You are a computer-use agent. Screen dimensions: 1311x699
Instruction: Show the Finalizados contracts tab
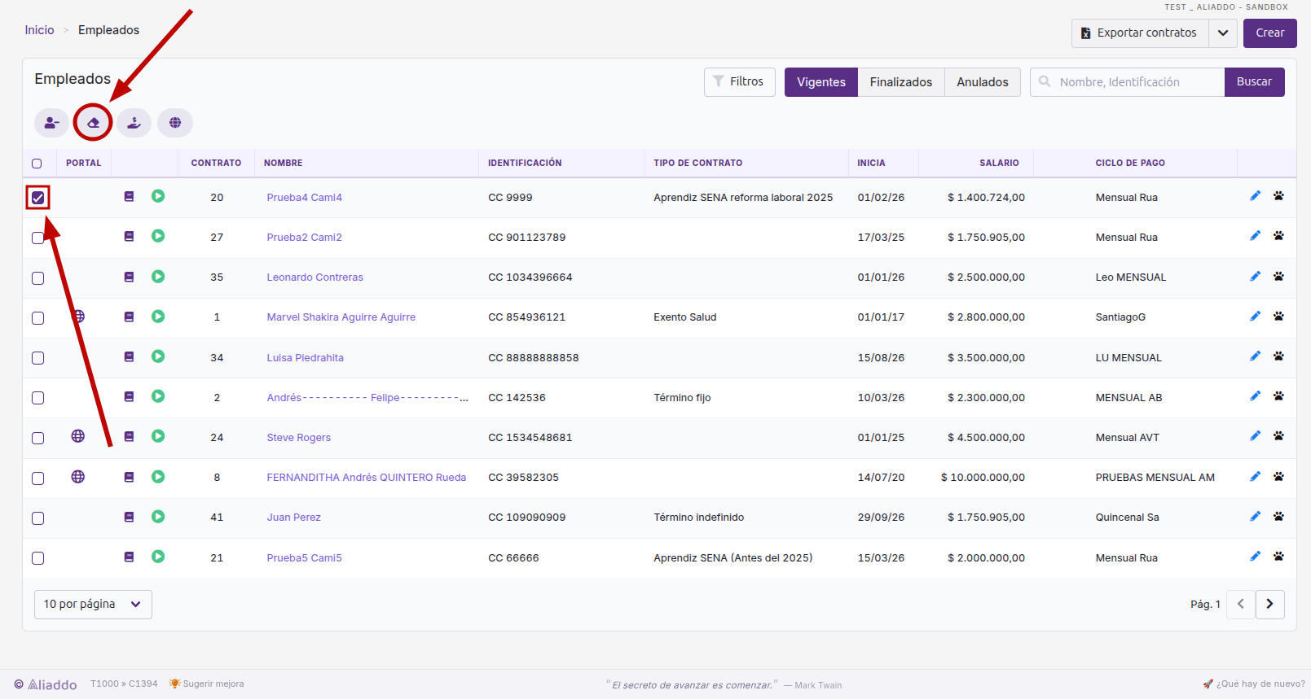click(900, 82)
